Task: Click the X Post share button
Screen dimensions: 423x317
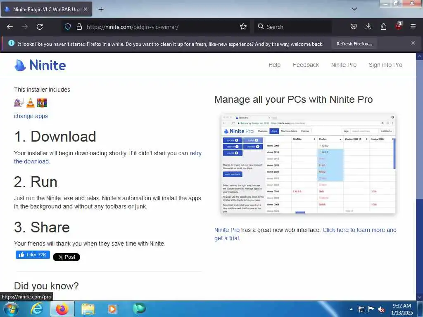Action: tap(67, 257)
